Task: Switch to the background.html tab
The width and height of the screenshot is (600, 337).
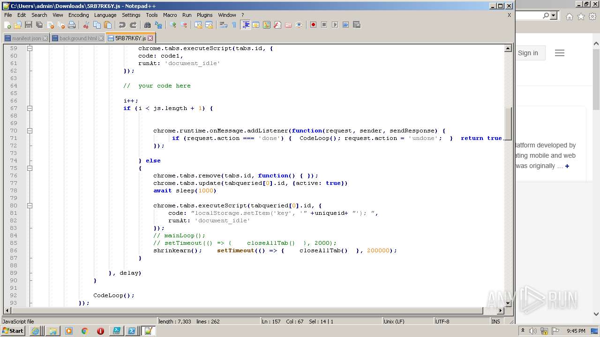Action: coord(78,38)
